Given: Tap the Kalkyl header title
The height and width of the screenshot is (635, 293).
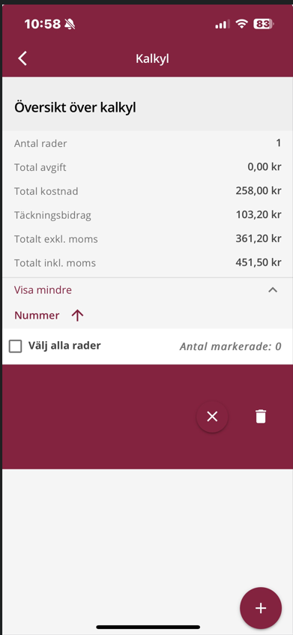Looking at the screenshot, I should [x=152, y=58].
